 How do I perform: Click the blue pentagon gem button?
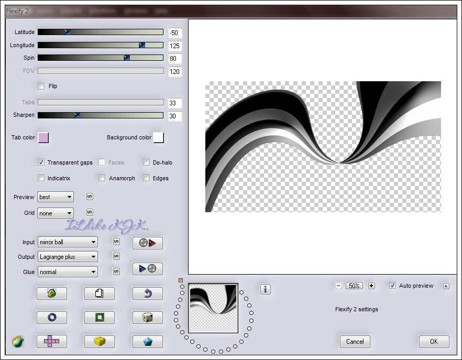click(x=148, y=341)
